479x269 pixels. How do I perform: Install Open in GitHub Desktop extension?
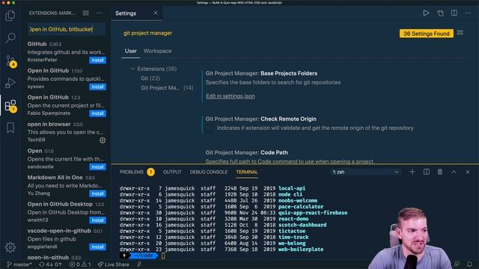click(x=97, y=220)
